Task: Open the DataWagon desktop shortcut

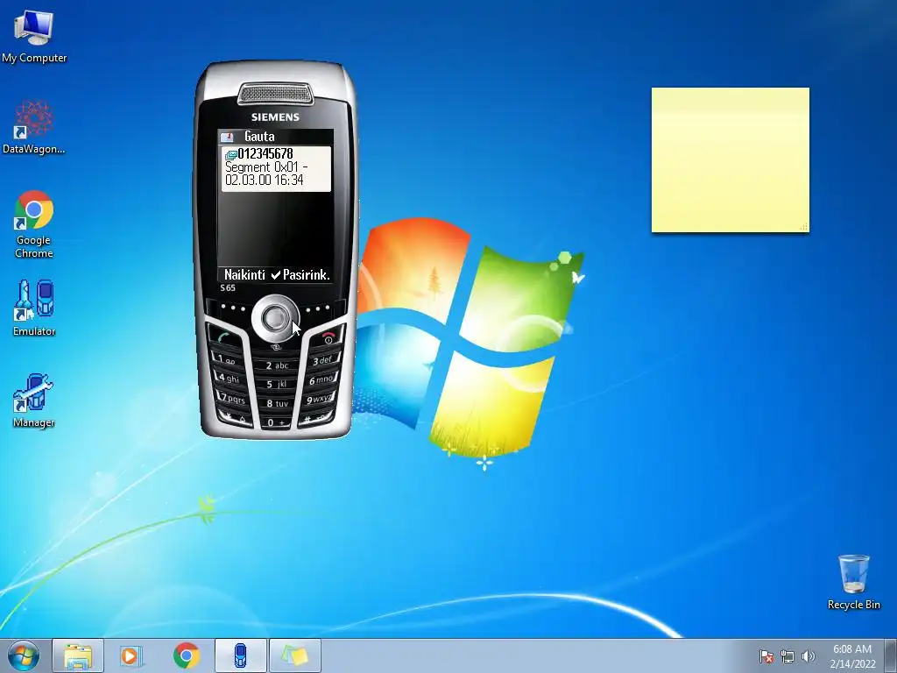Action: (34, 127)
